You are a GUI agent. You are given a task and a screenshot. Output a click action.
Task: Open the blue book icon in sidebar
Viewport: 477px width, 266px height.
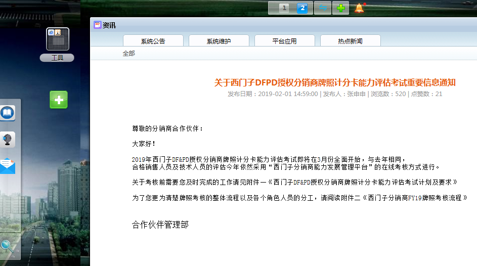click(7, 113)
